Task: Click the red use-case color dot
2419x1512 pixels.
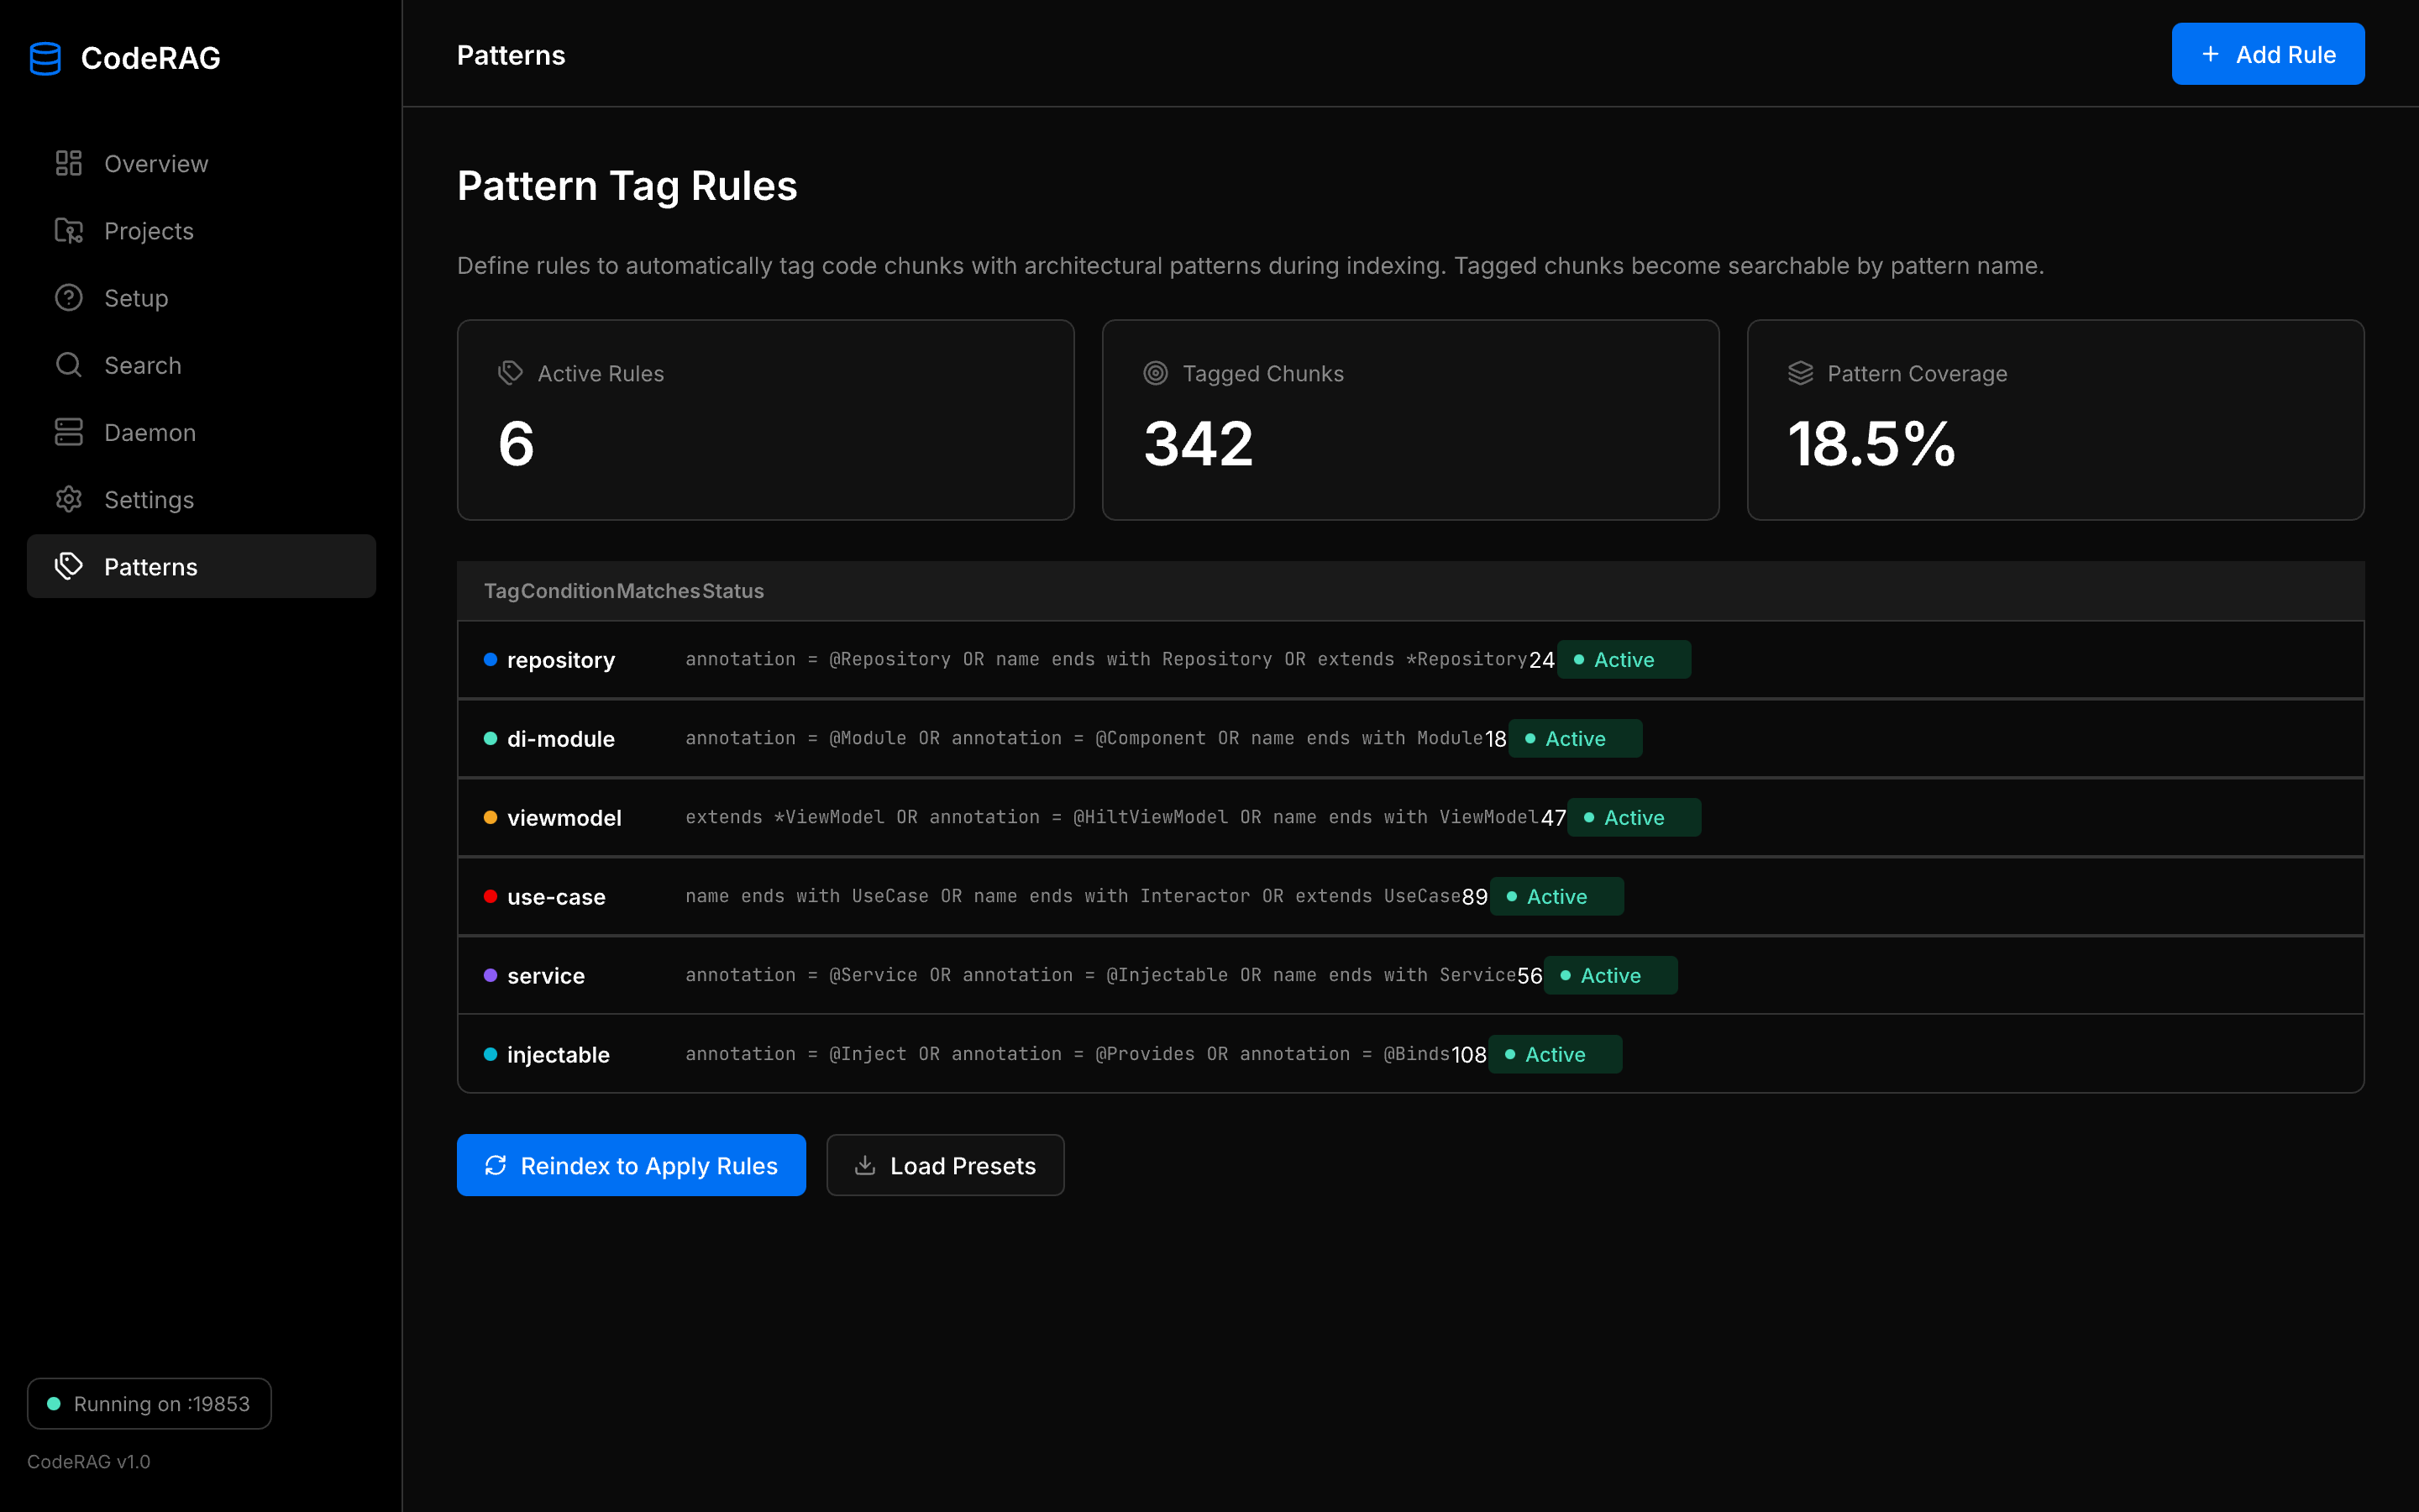Action: (x=491, y=897)
